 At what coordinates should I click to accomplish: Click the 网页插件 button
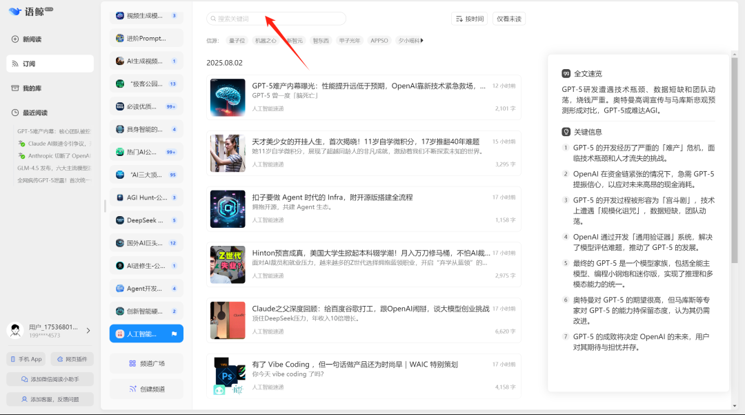(72, 359)
